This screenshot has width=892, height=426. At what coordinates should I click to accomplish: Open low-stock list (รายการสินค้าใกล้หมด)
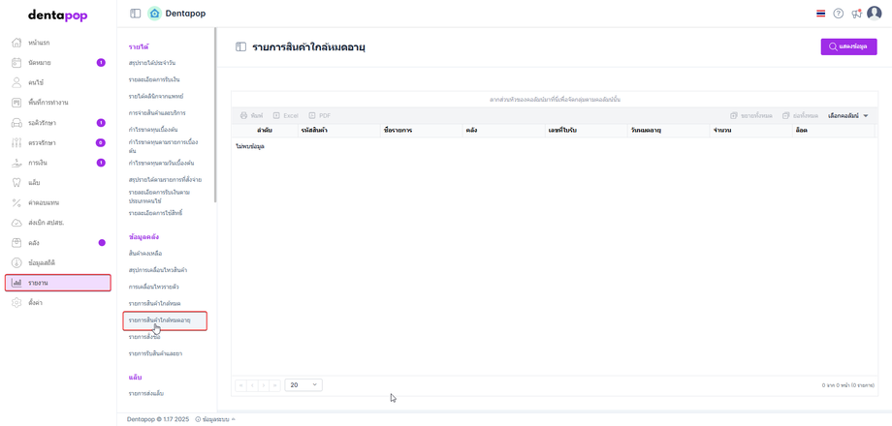[155, 303]
